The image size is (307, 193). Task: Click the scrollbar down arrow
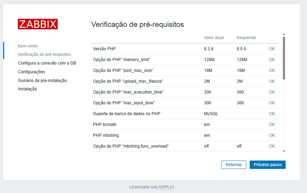[284, 151]
